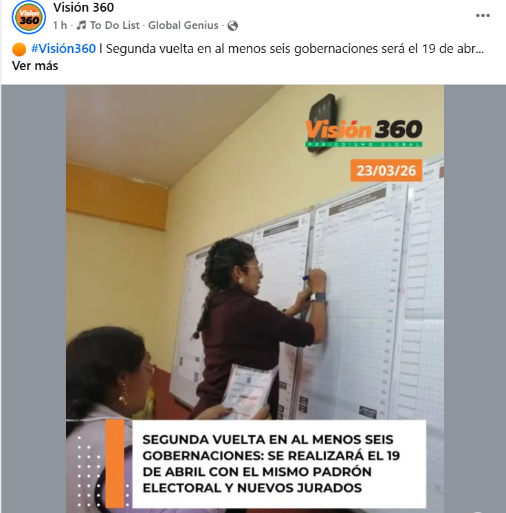Follow the #Visión360 hashtag
506x513 pixels.
(x=63, y=49)
